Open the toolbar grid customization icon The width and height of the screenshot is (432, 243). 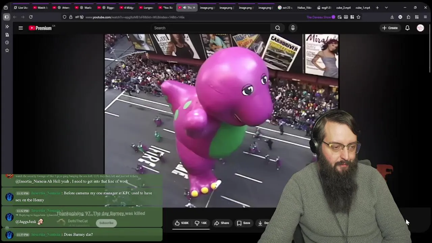[417, 17]
